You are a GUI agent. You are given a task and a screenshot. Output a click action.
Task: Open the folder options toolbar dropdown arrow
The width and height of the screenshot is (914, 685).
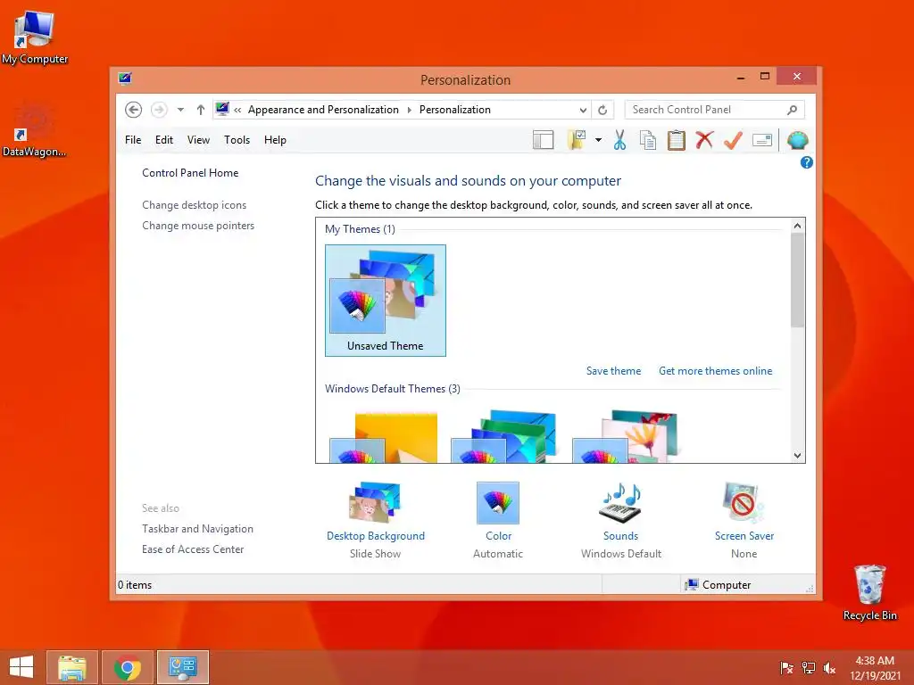tap(598, 140)
